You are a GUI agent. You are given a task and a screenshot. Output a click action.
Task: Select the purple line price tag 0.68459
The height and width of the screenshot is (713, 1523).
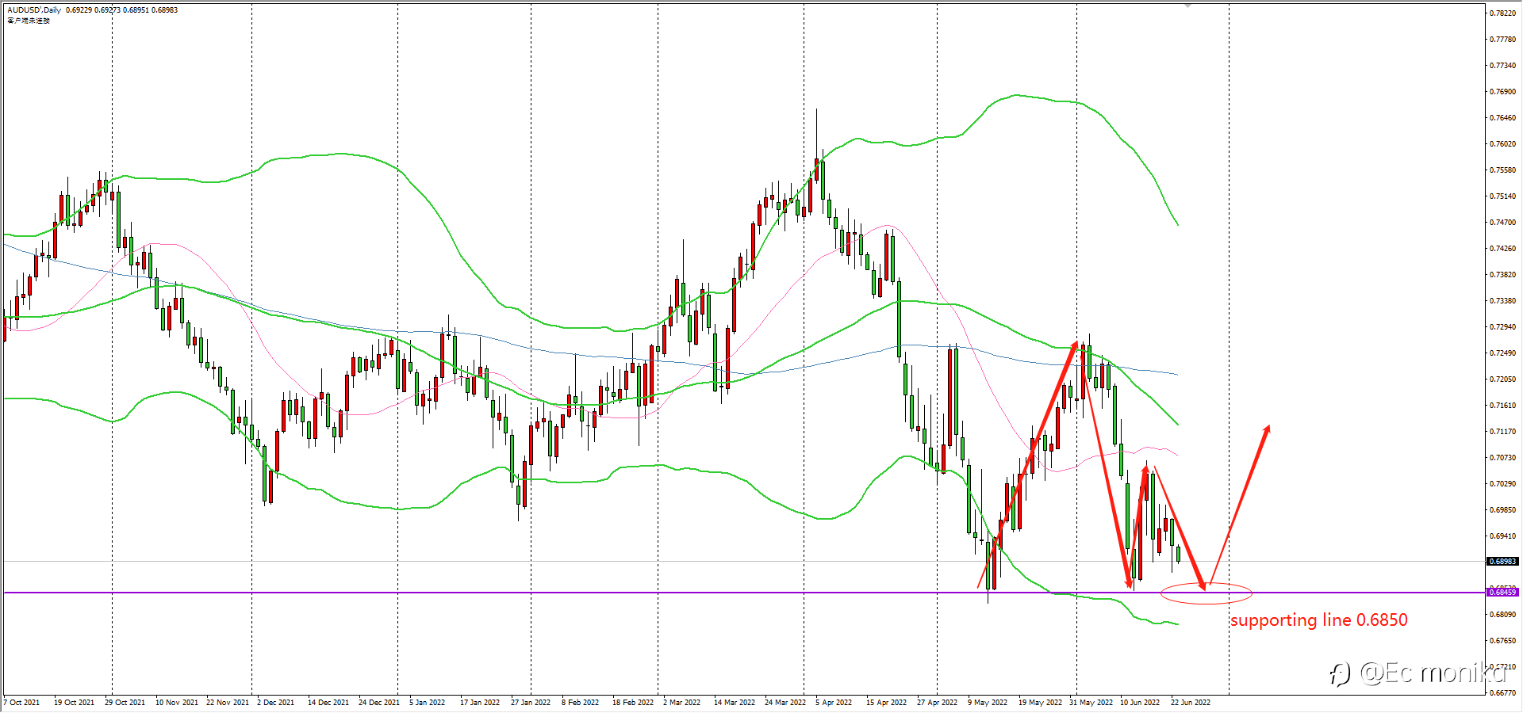tap(1502, 593)
